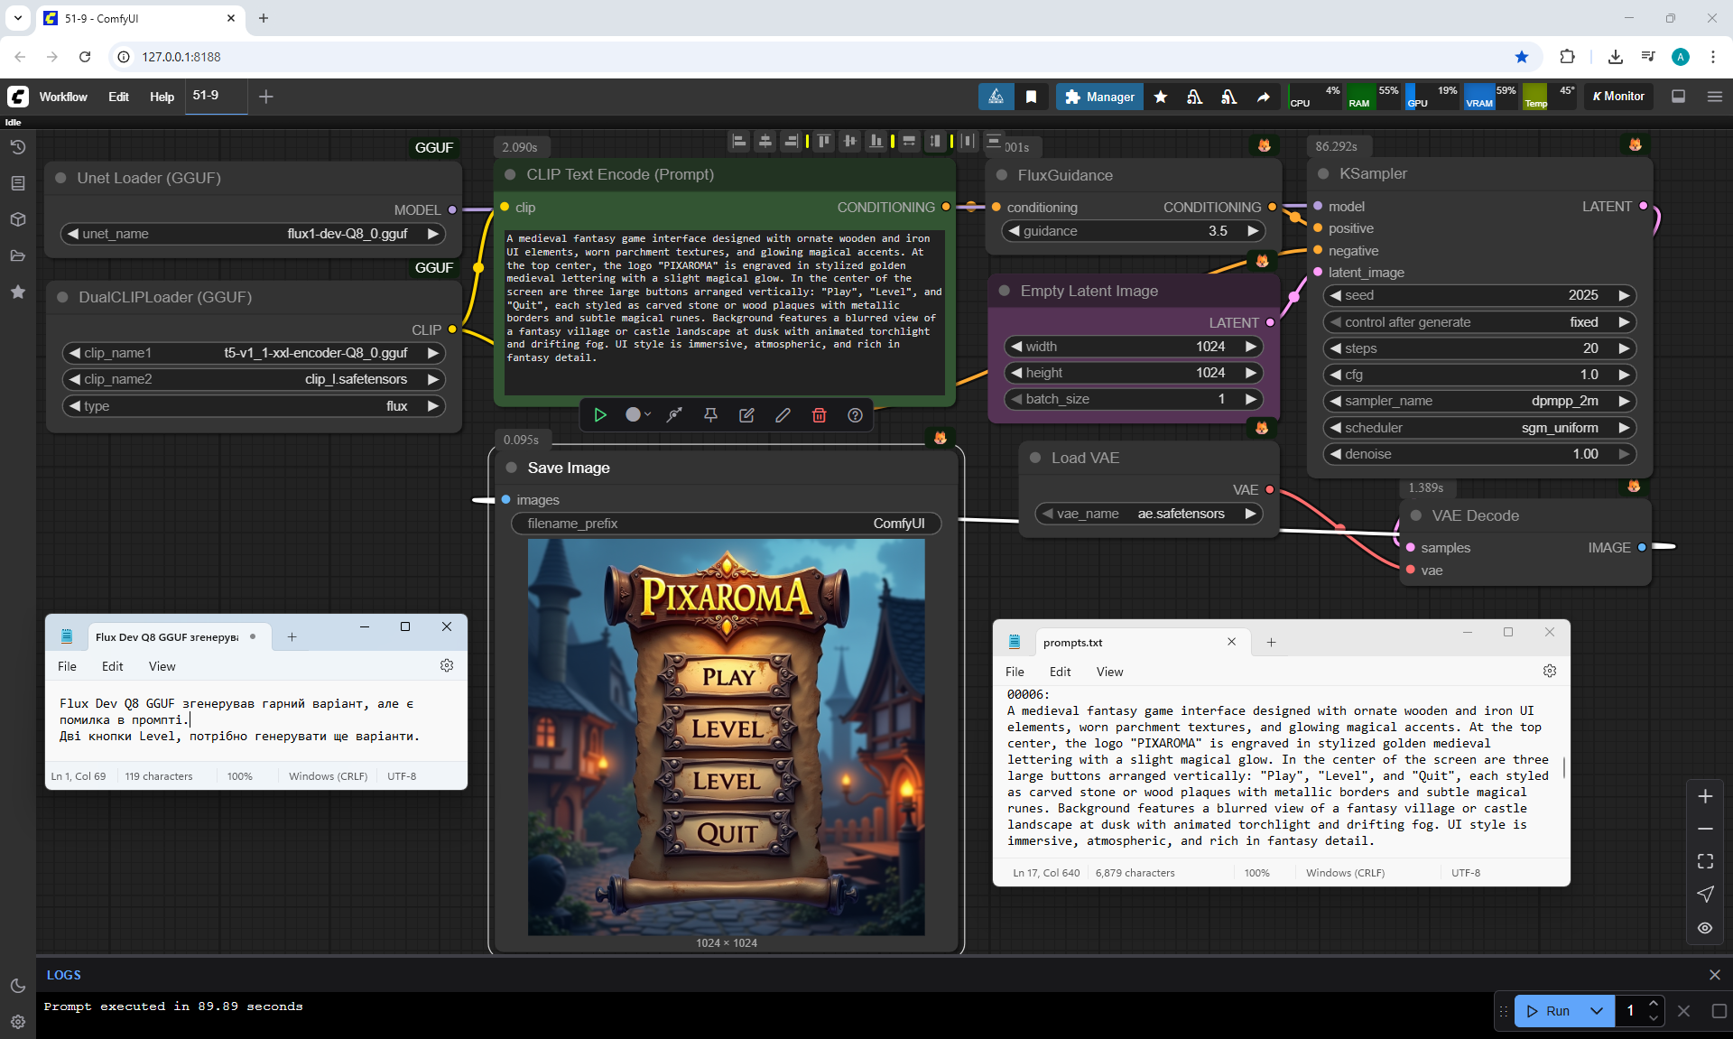Viewport: 1733px width, 1039px height.
Task: Collapse the KSampler node with its dot
Action: tap(1323, 174)
